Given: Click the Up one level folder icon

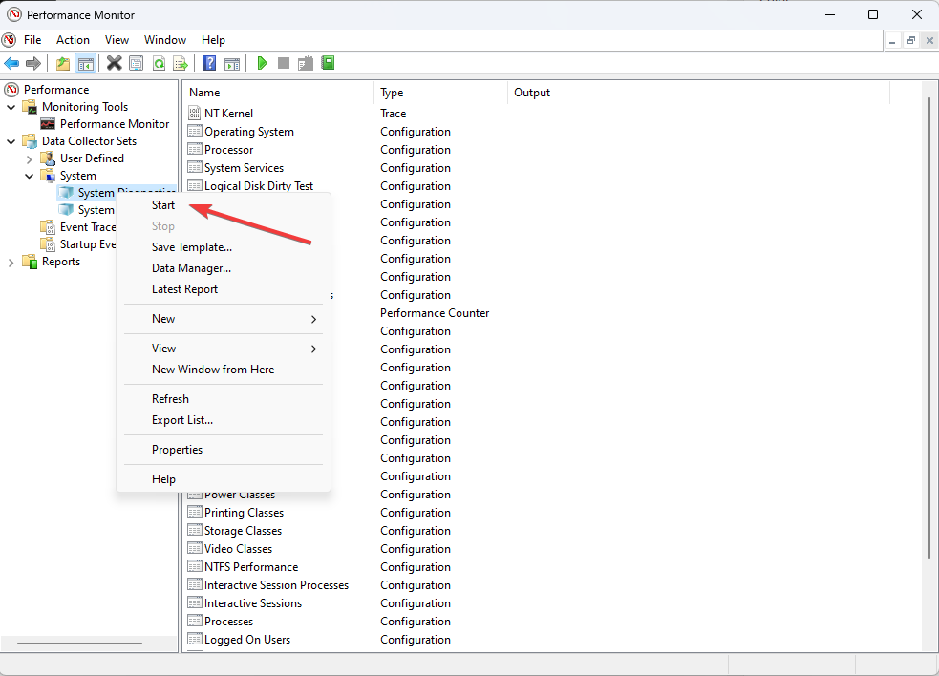Looking at the screenshot, I should click(63, 63).
